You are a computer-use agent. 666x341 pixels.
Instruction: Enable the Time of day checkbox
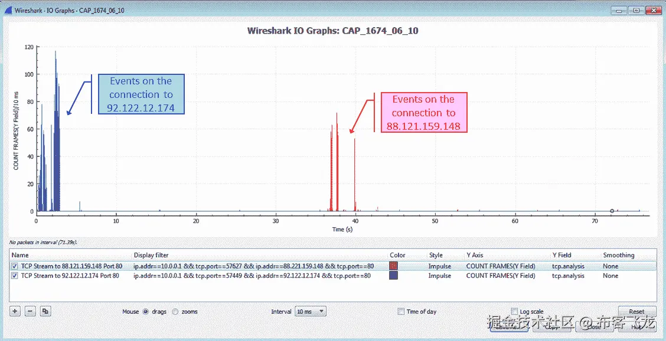(400, 312)
